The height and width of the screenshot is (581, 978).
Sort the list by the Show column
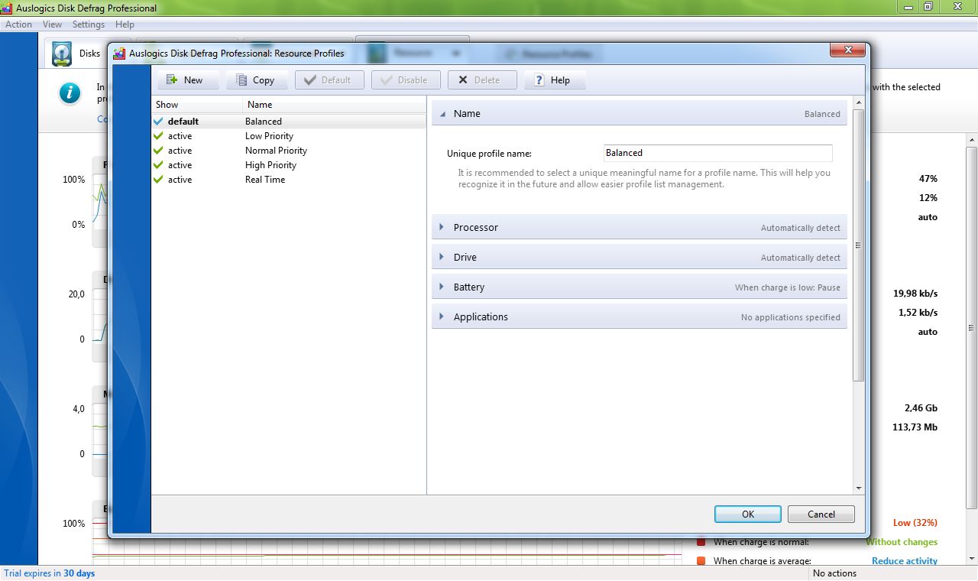tap(196, 105)
